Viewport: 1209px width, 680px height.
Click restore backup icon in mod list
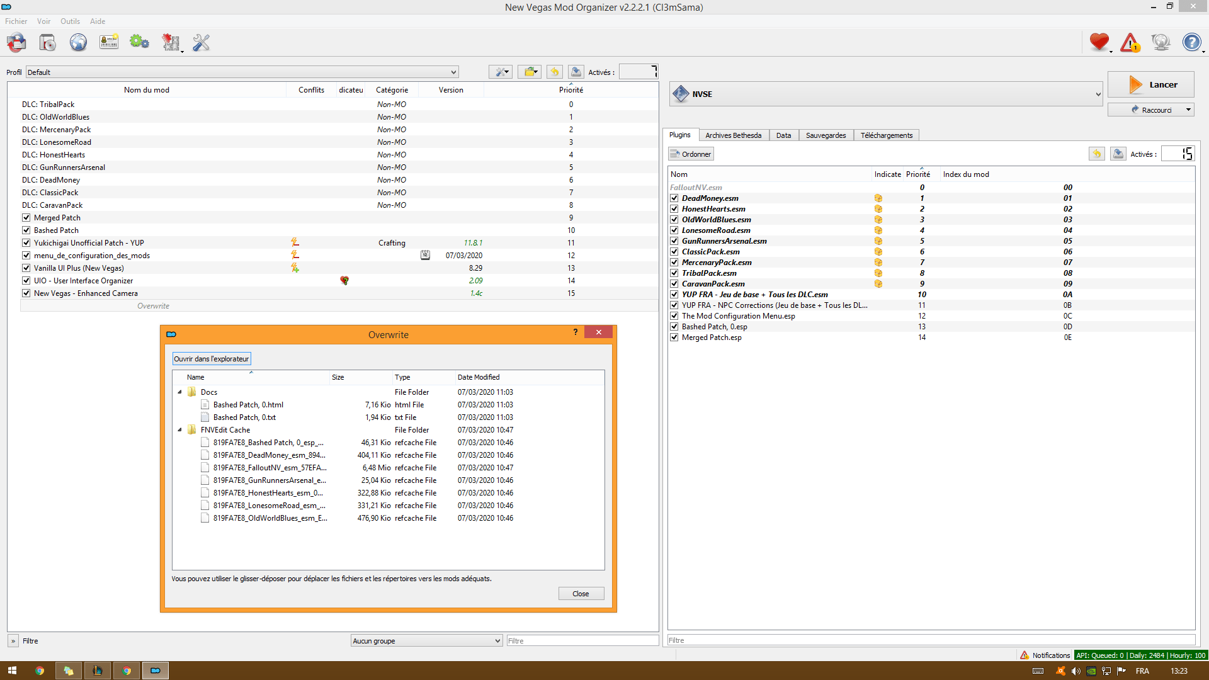[x=554, y=72]
